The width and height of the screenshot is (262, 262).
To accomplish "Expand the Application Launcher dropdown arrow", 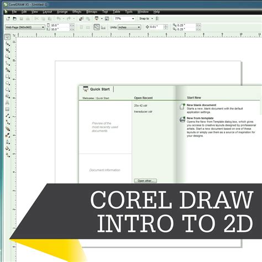I will (x=102, y=19).
